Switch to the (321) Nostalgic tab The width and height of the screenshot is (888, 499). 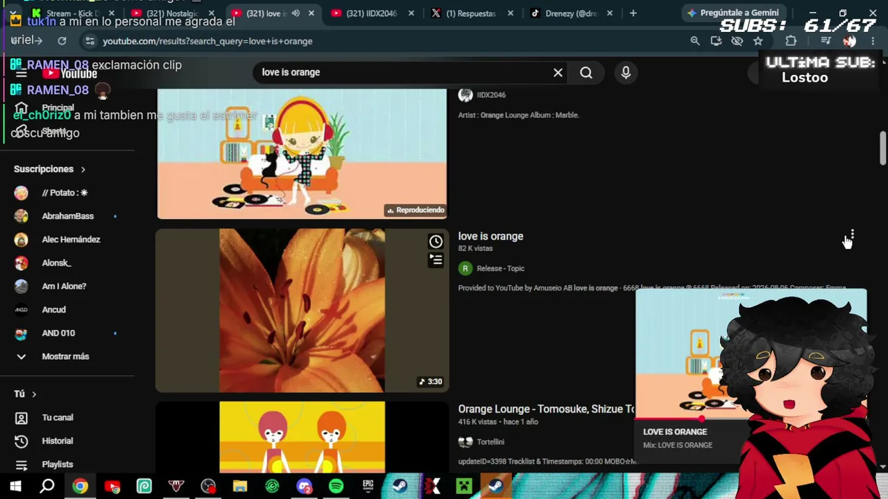(173, 13)
